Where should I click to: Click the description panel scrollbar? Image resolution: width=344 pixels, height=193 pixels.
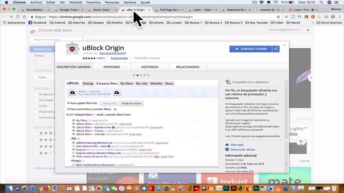[286, 109]
